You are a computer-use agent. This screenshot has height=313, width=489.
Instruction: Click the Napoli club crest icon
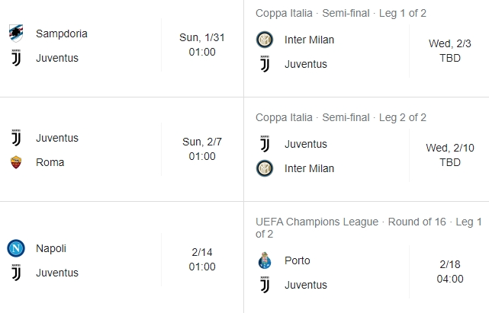[16, 248]
